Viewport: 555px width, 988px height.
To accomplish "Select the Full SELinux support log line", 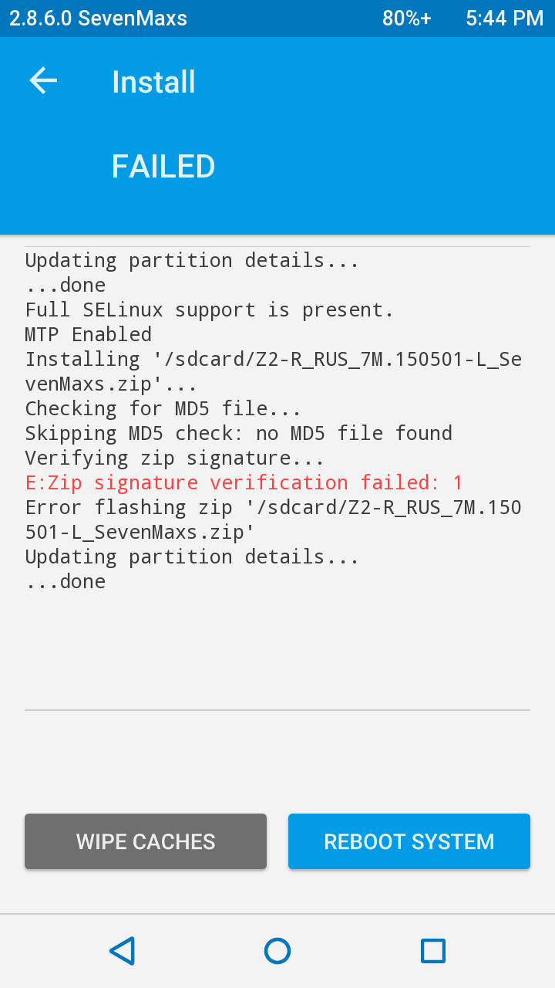I will coord(210,310).
